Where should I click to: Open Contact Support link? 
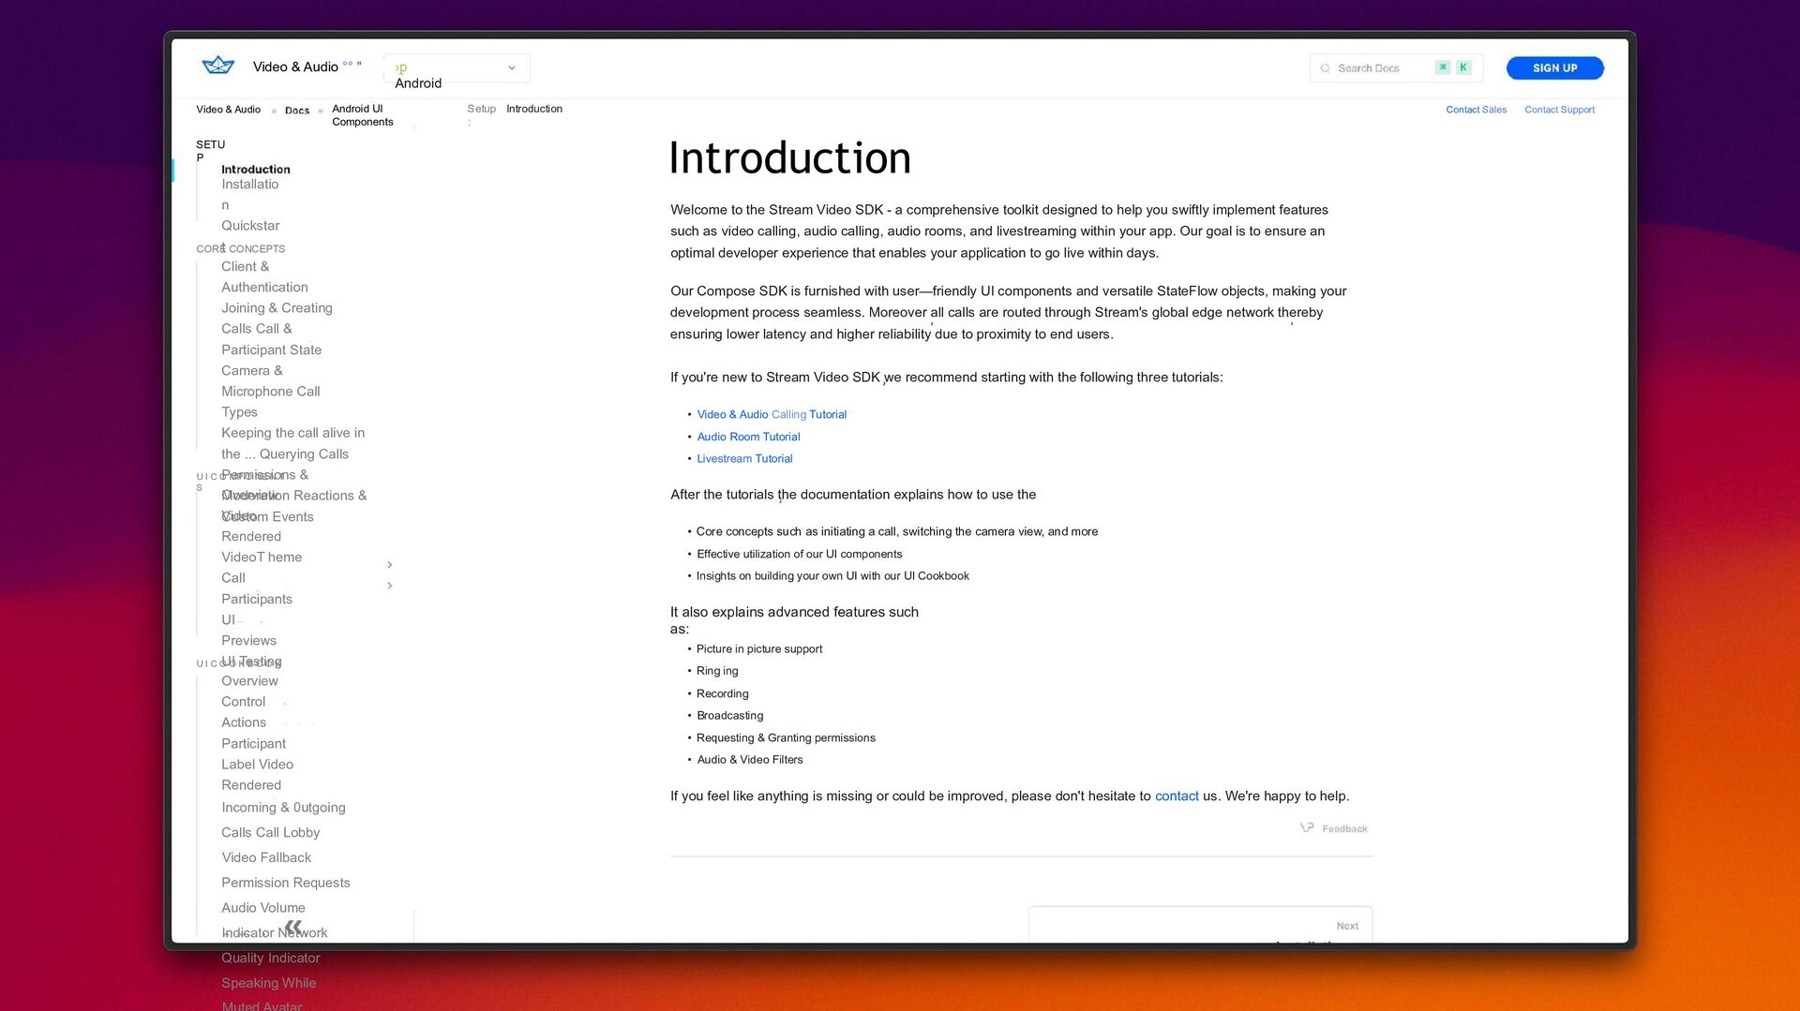click(x=1559, y=110)
